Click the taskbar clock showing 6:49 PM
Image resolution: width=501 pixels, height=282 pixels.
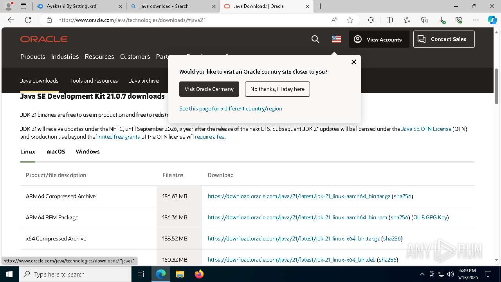click(x=468, y=274)
